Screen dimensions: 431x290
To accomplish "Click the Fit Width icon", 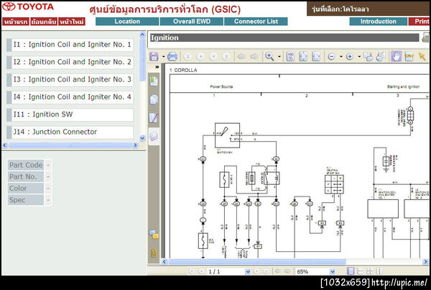I will pos(316,56).
